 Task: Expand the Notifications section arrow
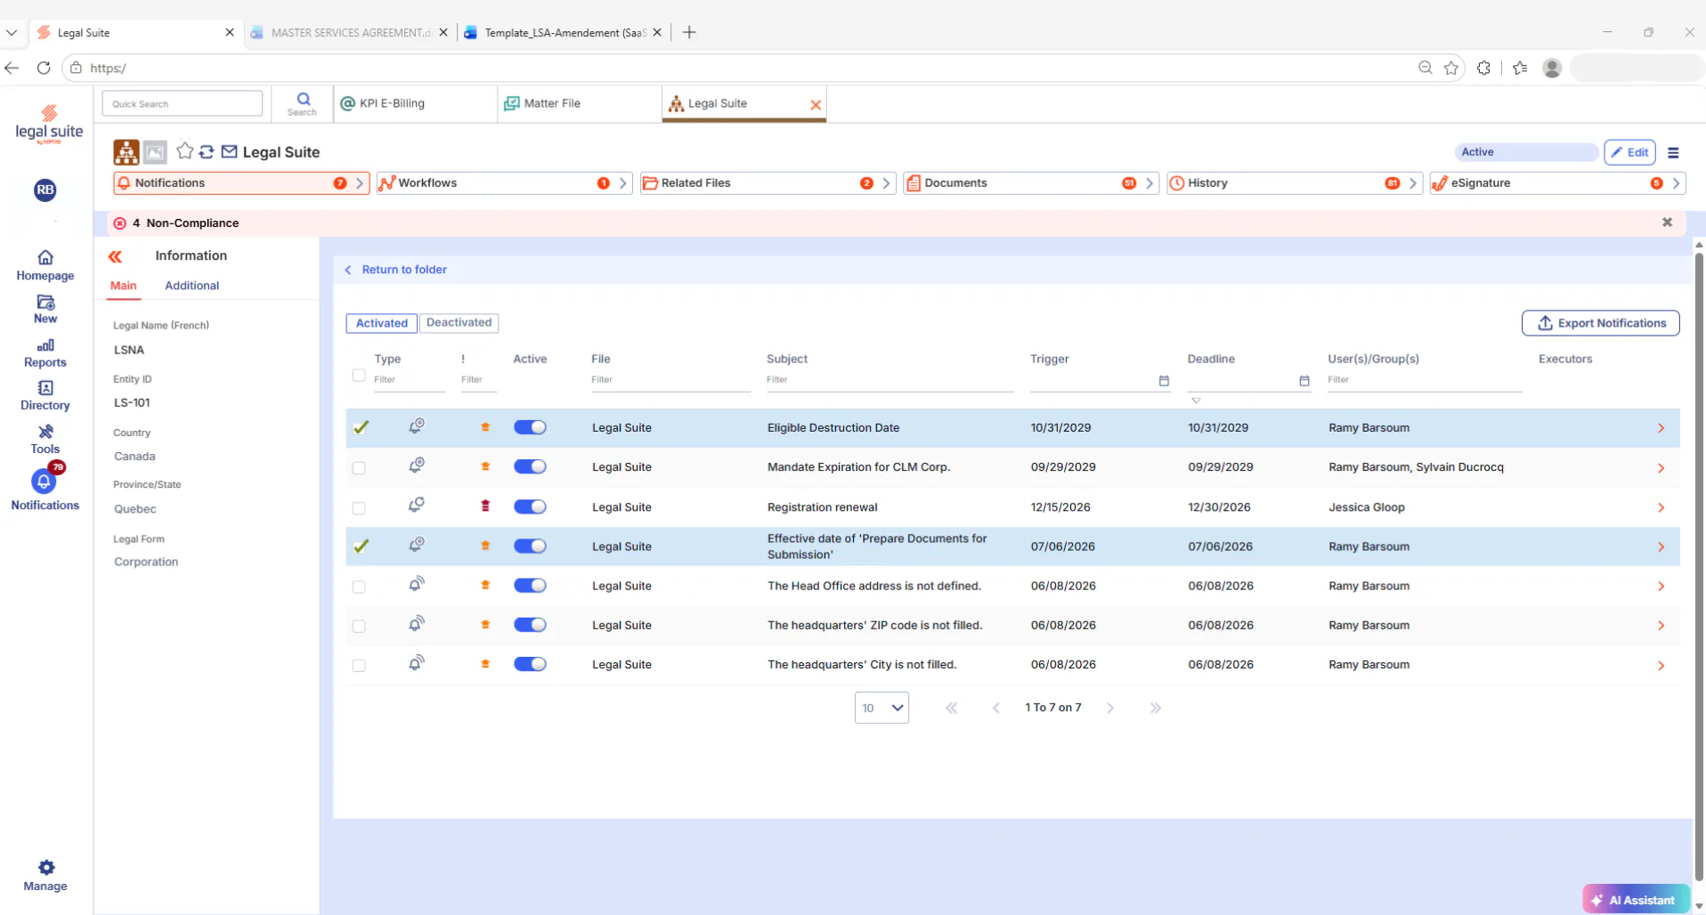(360, 183)
